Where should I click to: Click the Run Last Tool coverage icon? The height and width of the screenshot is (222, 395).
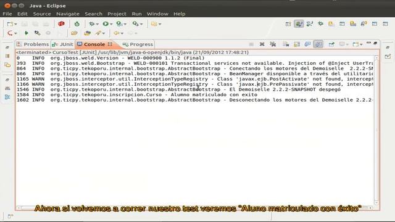point(119,24)
